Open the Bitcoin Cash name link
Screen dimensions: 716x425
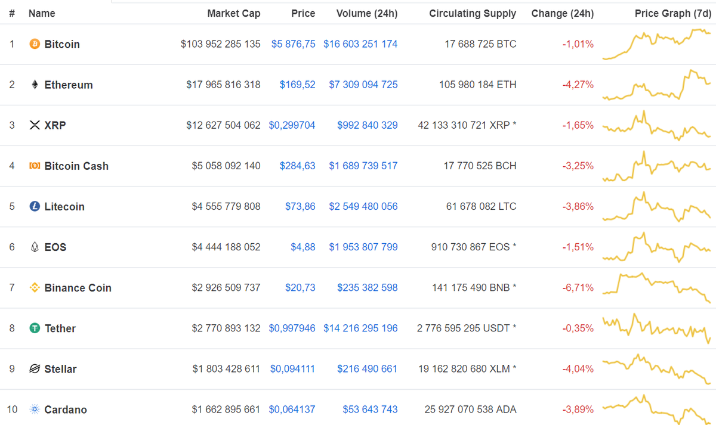(76, 166)
